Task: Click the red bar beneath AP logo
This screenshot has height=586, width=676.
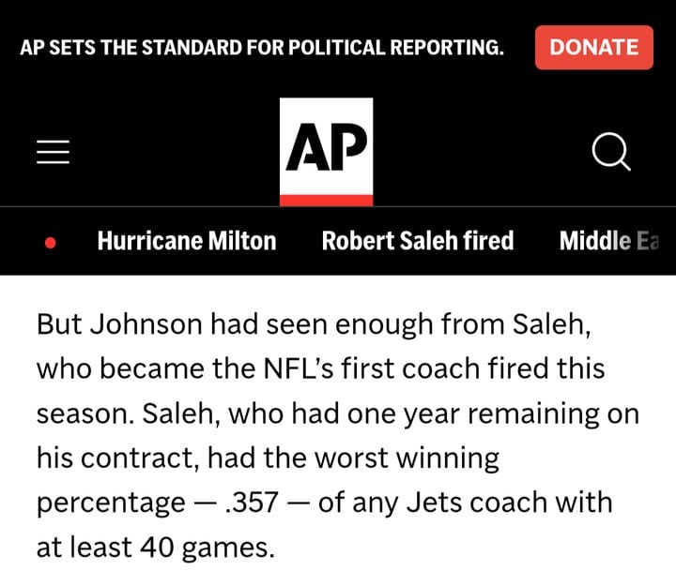Action: [326, 201]
